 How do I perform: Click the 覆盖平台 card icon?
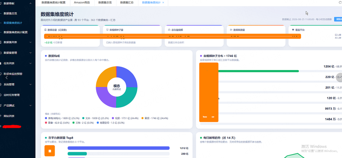tap(293, 30)
